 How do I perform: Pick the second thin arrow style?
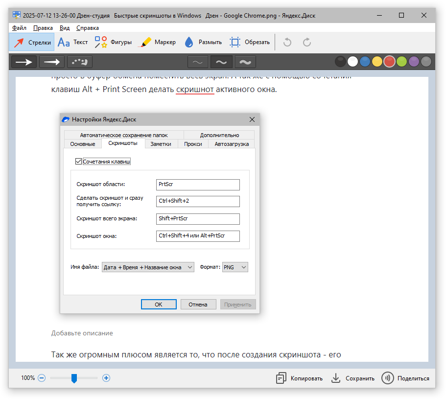pyautogui.click(x=52, y=62)
